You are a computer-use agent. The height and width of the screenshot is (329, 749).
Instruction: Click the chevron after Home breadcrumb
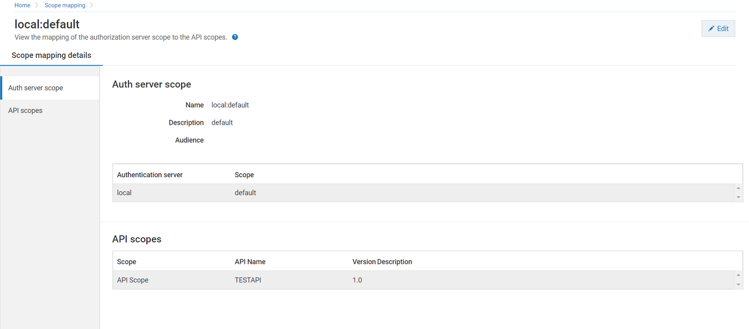tap(37, 5)
